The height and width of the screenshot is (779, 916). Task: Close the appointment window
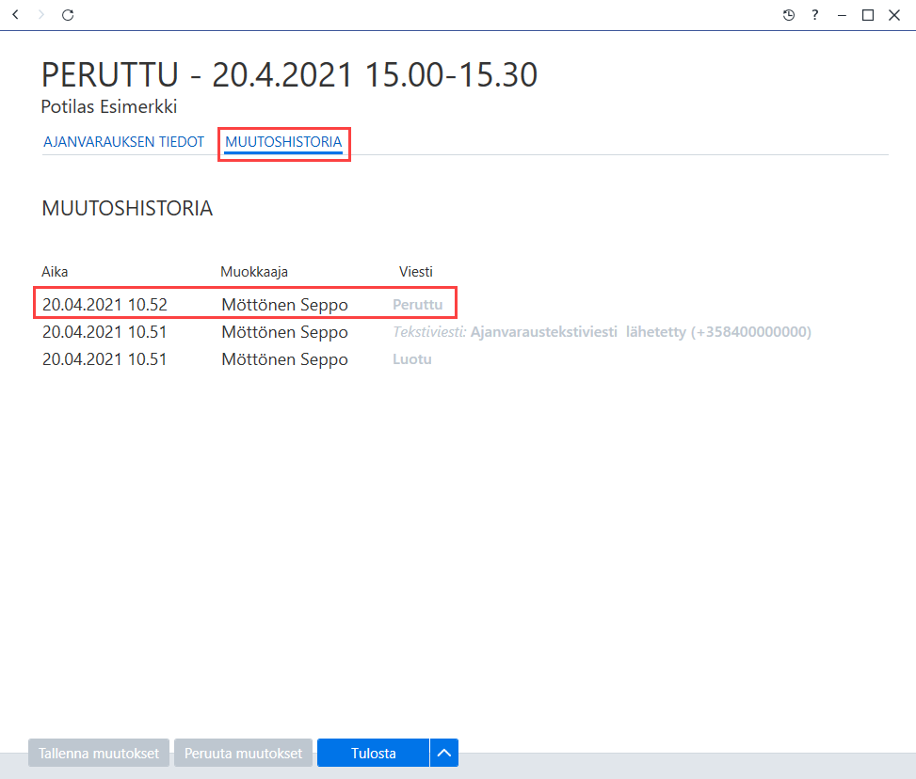[894, 15]
